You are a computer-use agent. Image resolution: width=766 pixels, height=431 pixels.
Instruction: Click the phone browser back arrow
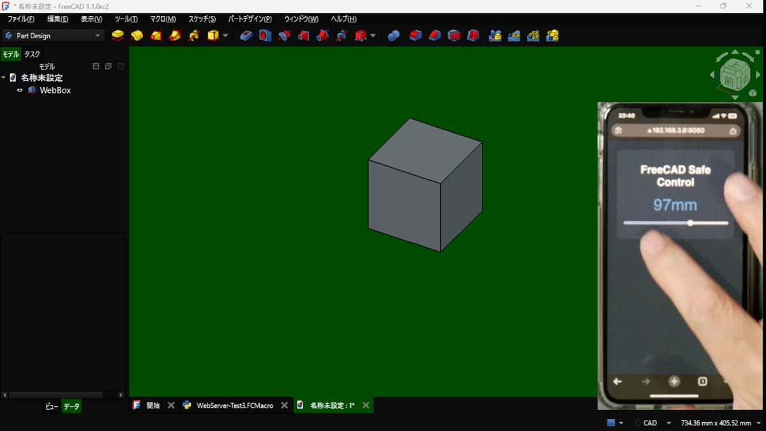click(x=617, y=381)
